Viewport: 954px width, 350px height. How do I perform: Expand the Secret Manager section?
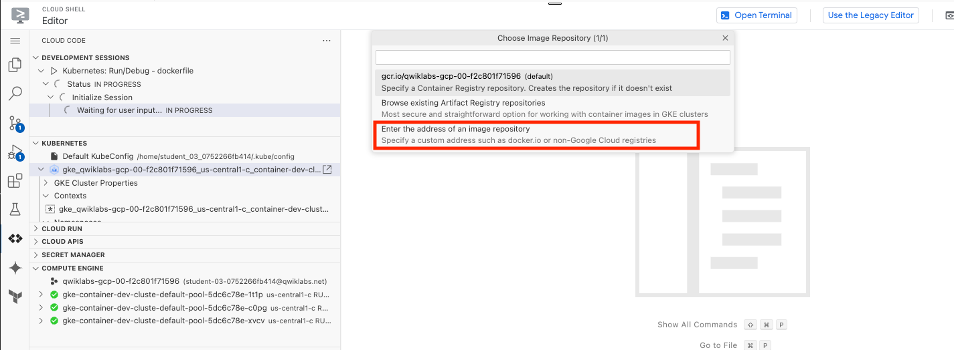tap(185, 255)
